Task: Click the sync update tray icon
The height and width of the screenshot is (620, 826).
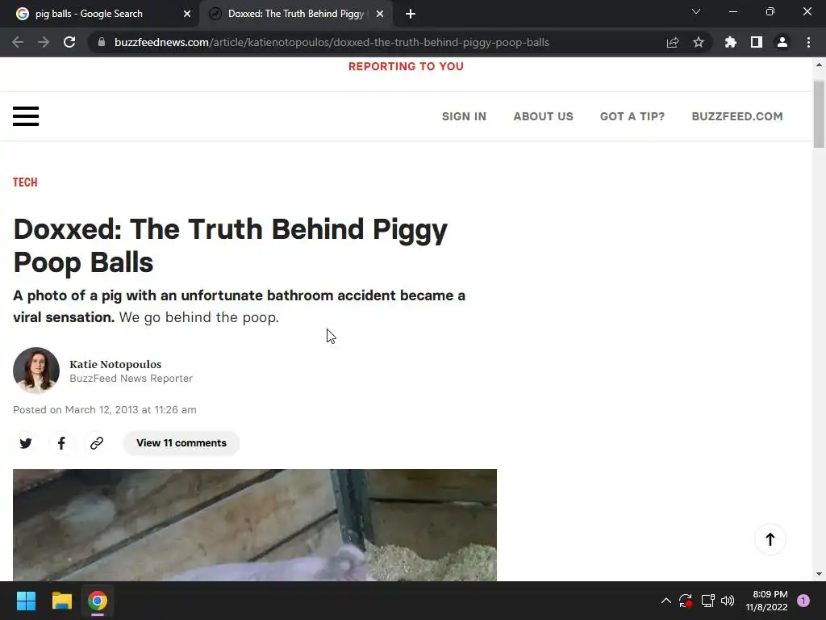Action: tap(686, 601)
